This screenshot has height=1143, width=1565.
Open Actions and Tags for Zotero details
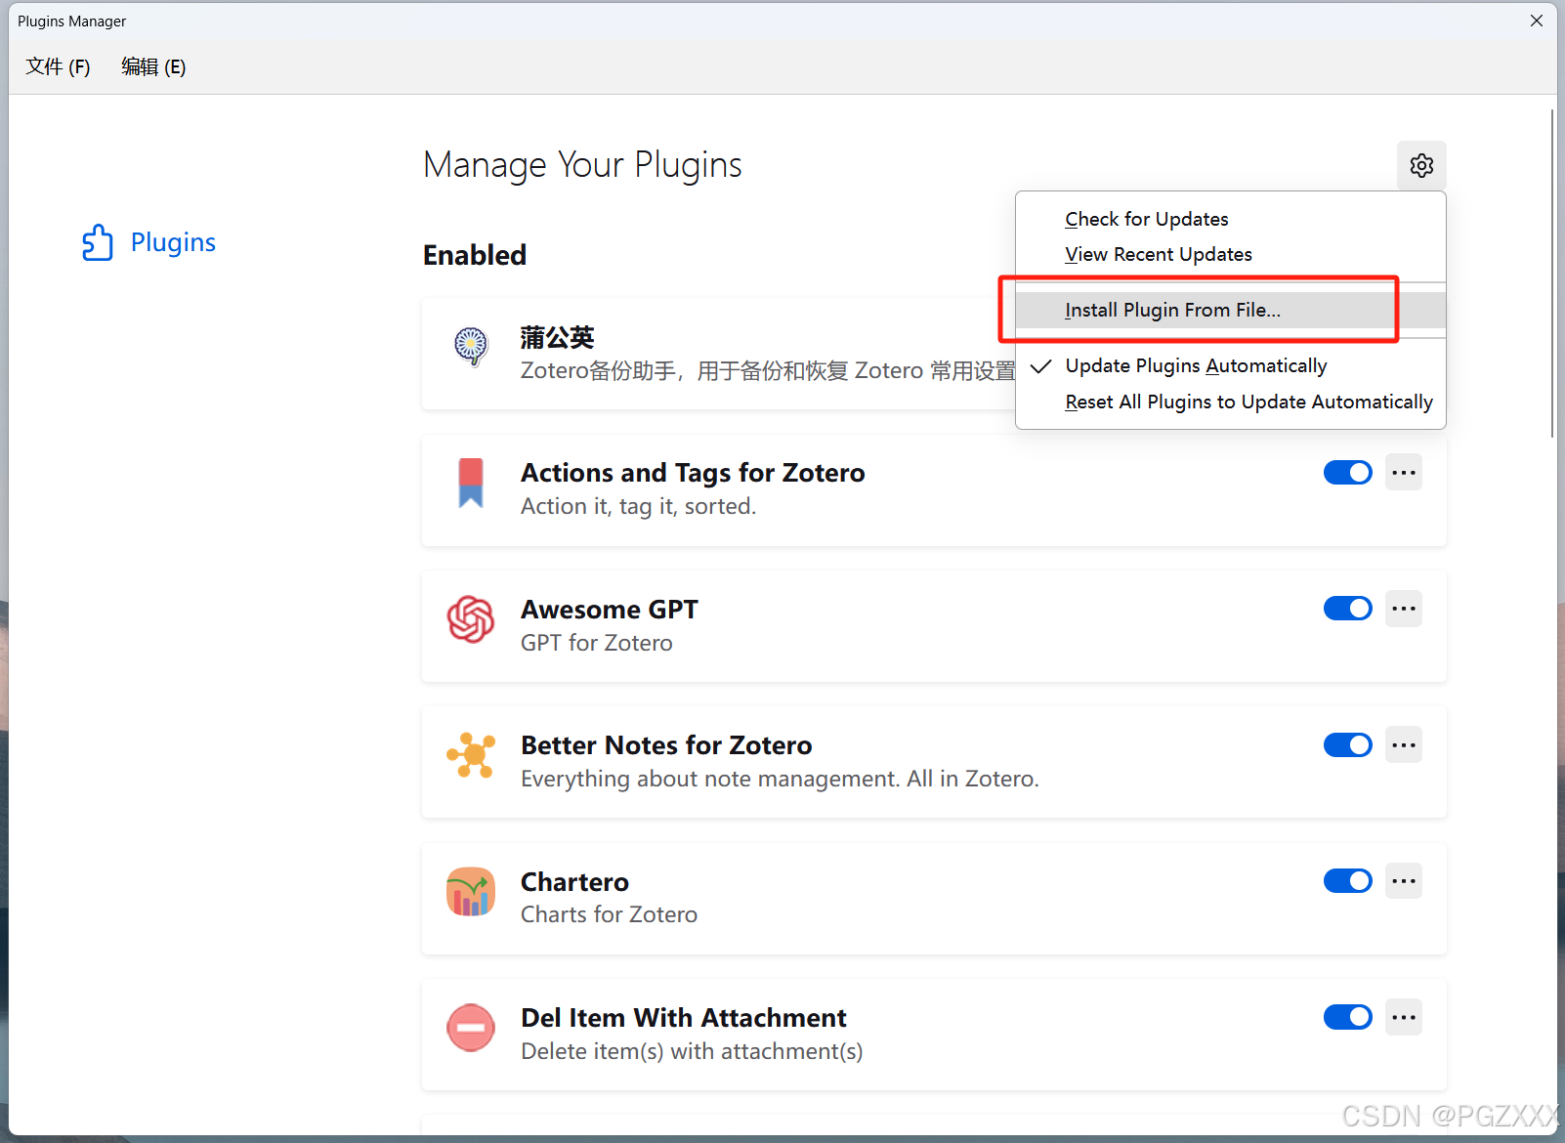693,473
